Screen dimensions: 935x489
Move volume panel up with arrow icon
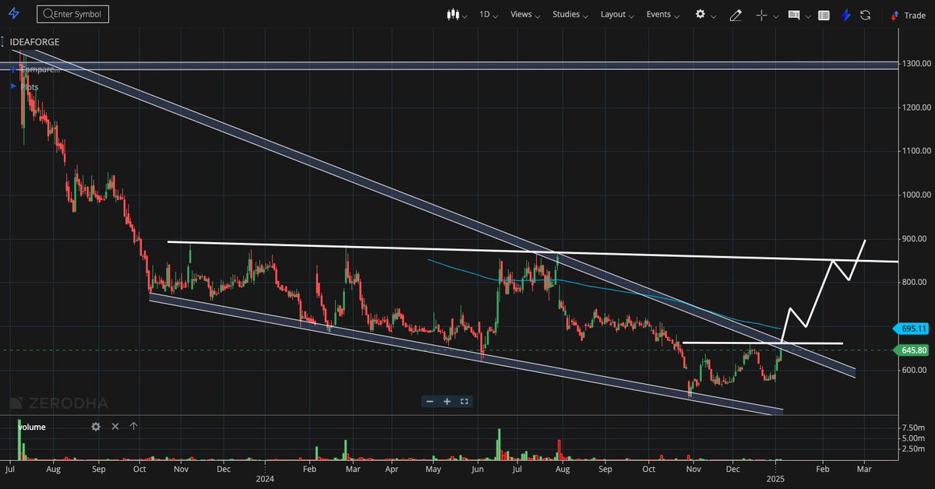pos(133,426)
